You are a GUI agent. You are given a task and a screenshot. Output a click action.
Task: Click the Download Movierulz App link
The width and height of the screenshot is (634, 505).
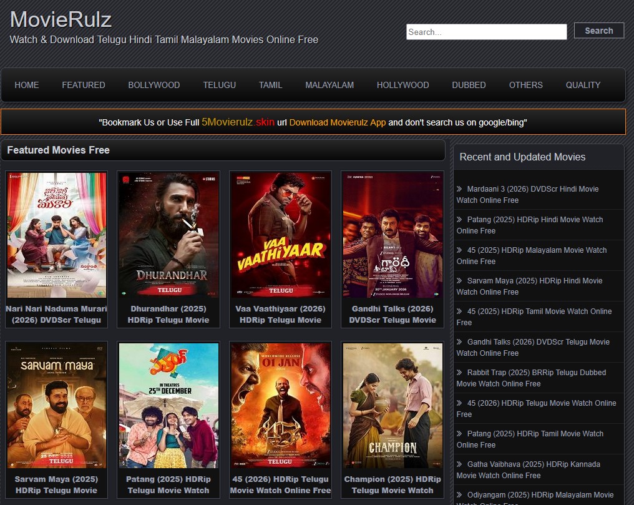[338, 122]
